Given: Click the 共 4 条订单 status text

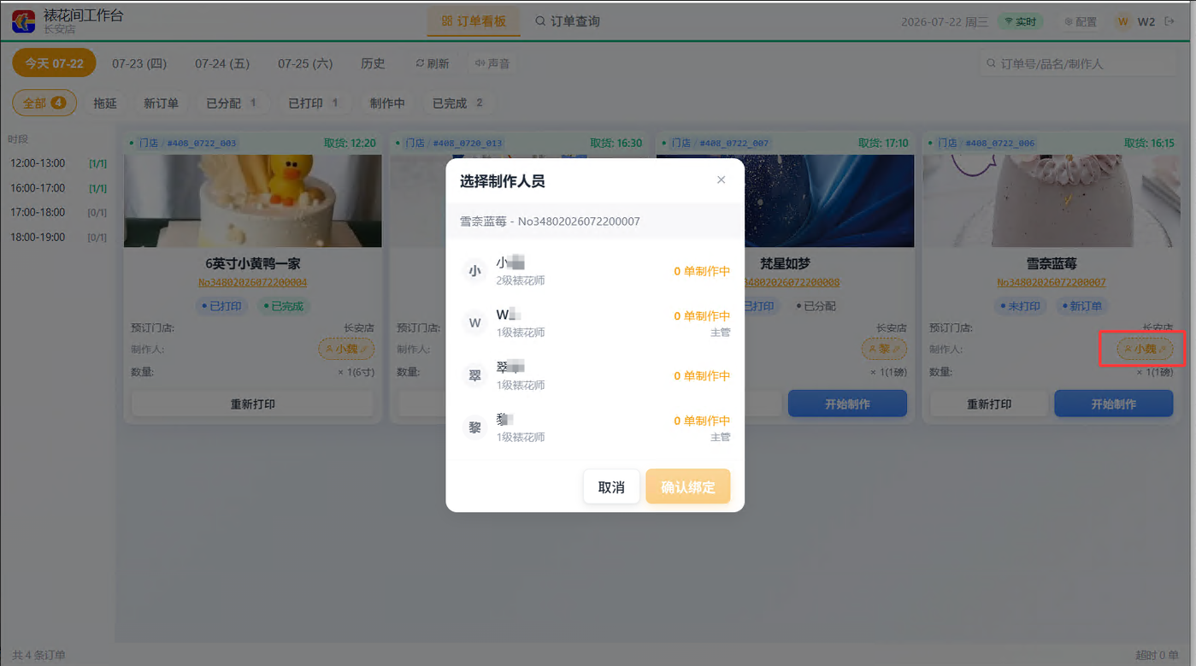Looking at the screenshot, I should coord(38,656).
